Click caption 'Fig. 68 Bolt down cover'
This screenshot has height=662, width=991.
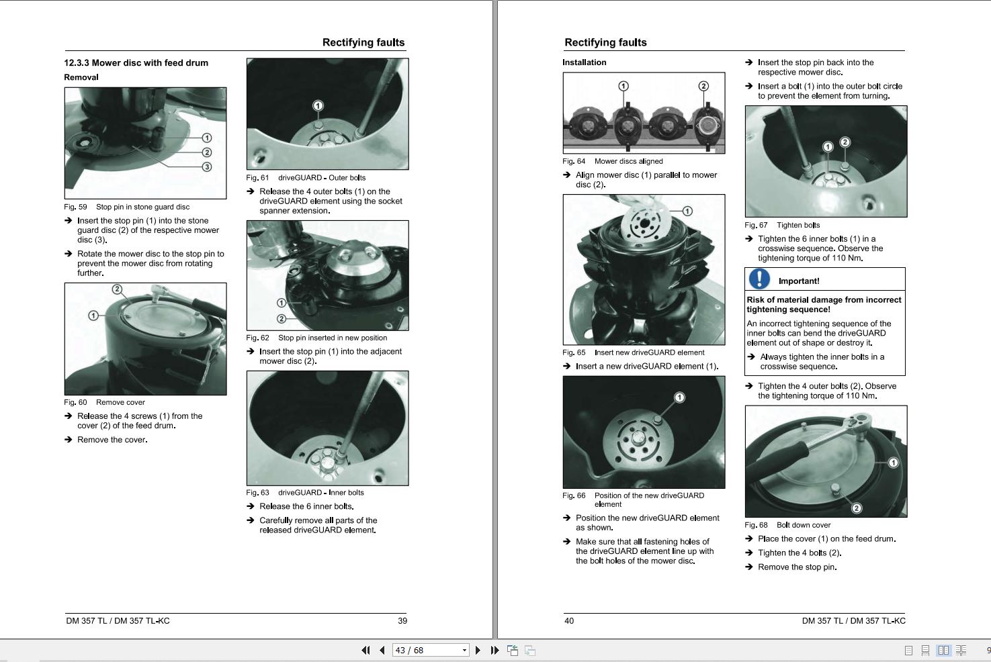click(x=787, y=525)
